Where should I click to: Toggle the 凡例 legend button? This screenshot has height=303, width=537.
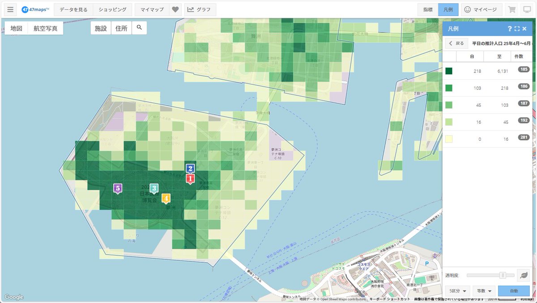[x=448, y=9]
